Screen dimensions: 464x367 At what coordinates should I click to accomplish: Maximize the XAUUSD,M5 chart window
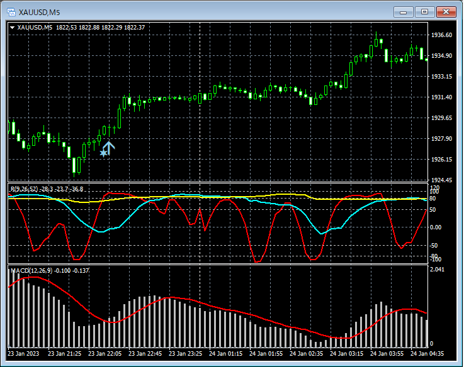[x=424, y=11]
